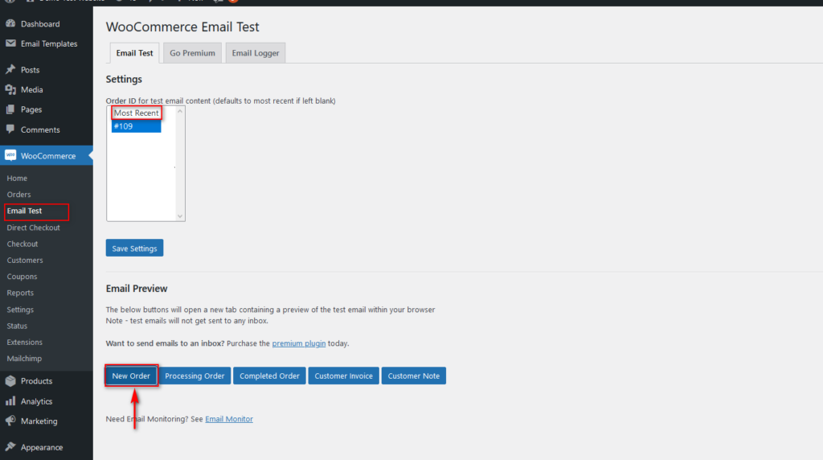This screenshot has height=460, width=823.
Task: Click the Marketing megaphone icon
Action: pyautogui.click(x=10, y=421)
